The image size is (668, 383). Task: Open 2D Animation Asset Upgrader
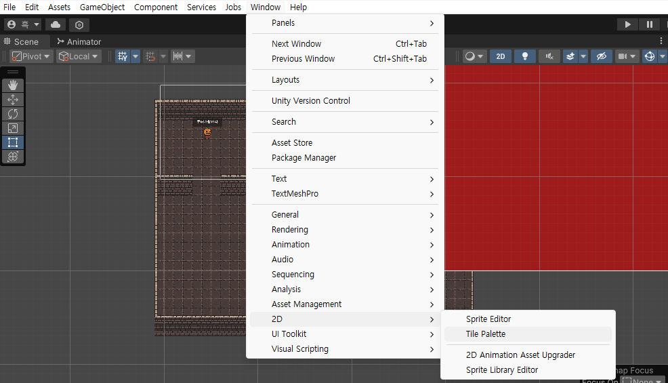point(528,355)
